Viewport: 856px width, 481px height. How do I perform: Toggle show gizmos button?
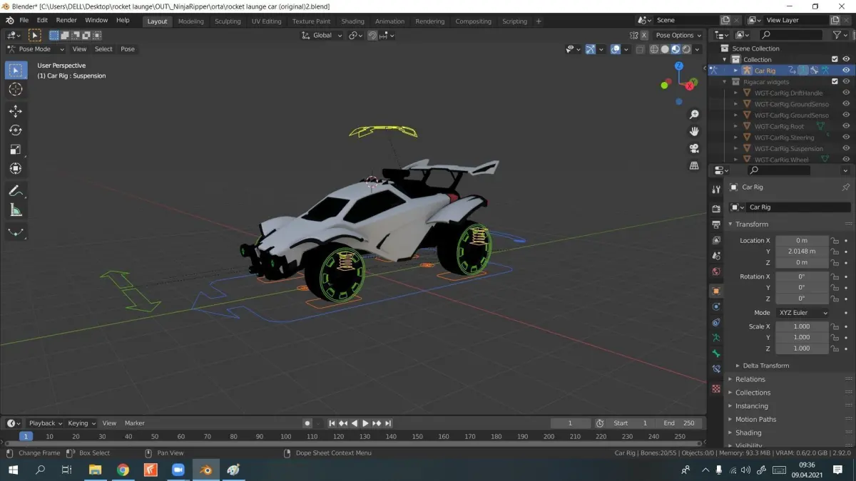[590, 49]
